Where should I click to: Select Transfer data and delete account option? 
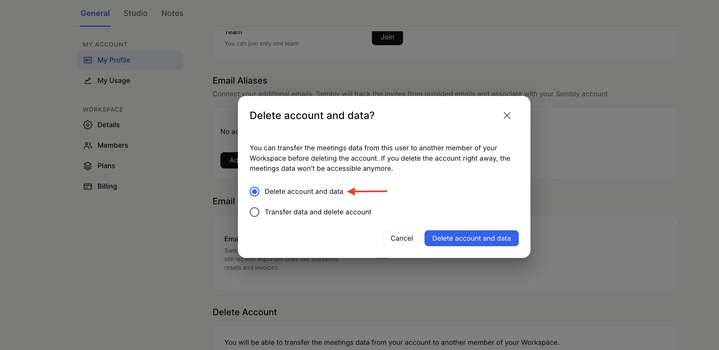click(255, 212)
